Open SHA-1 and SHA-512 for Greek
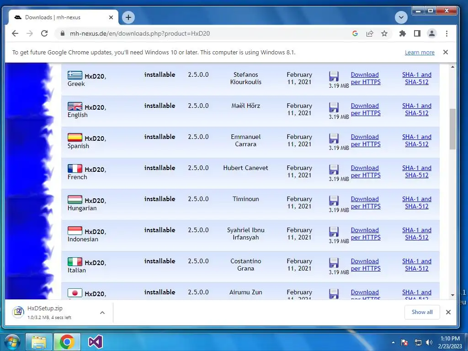This screenshot has width=468, height=351. (x=417, y=78)
